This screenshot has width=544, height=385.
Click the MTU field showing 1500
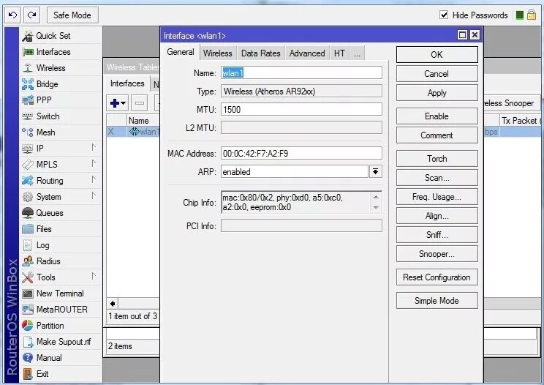point(301,109)
